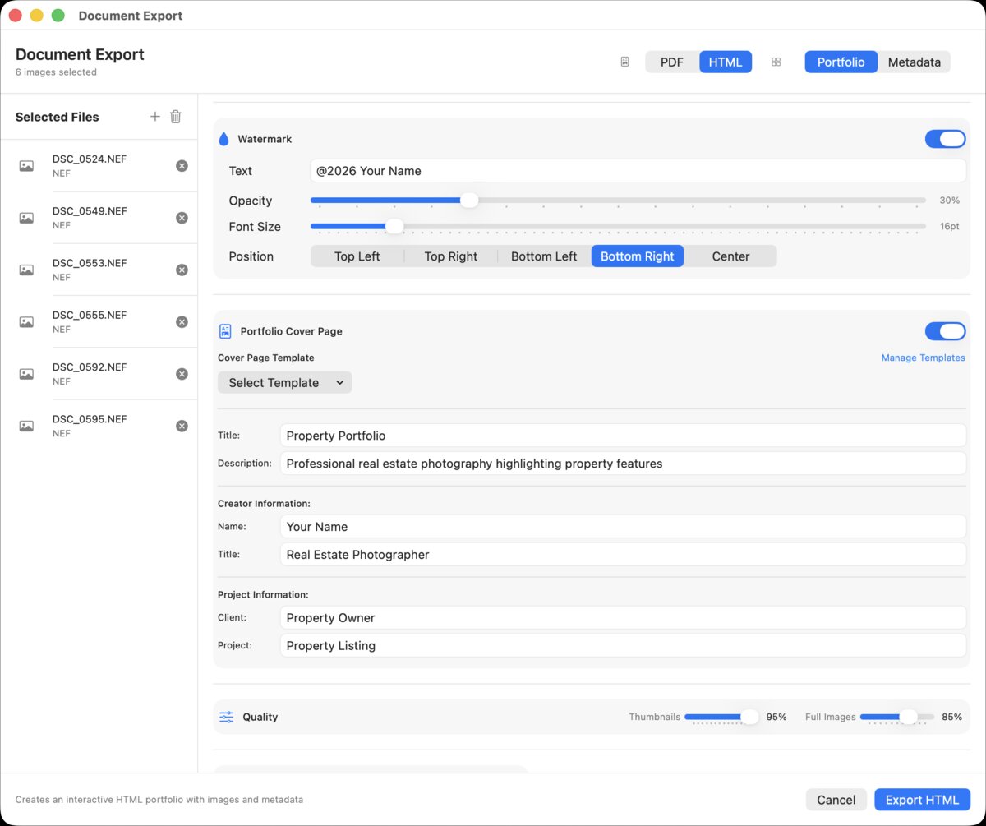Open the Metadata tab
Screen dimensions: 986x826
tap(914, 61)
